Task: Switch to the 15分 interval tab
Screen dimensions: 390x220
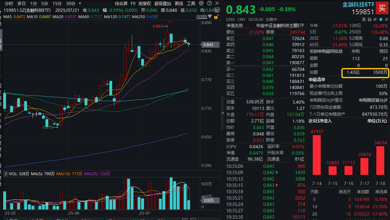Action: coord(57,3)
